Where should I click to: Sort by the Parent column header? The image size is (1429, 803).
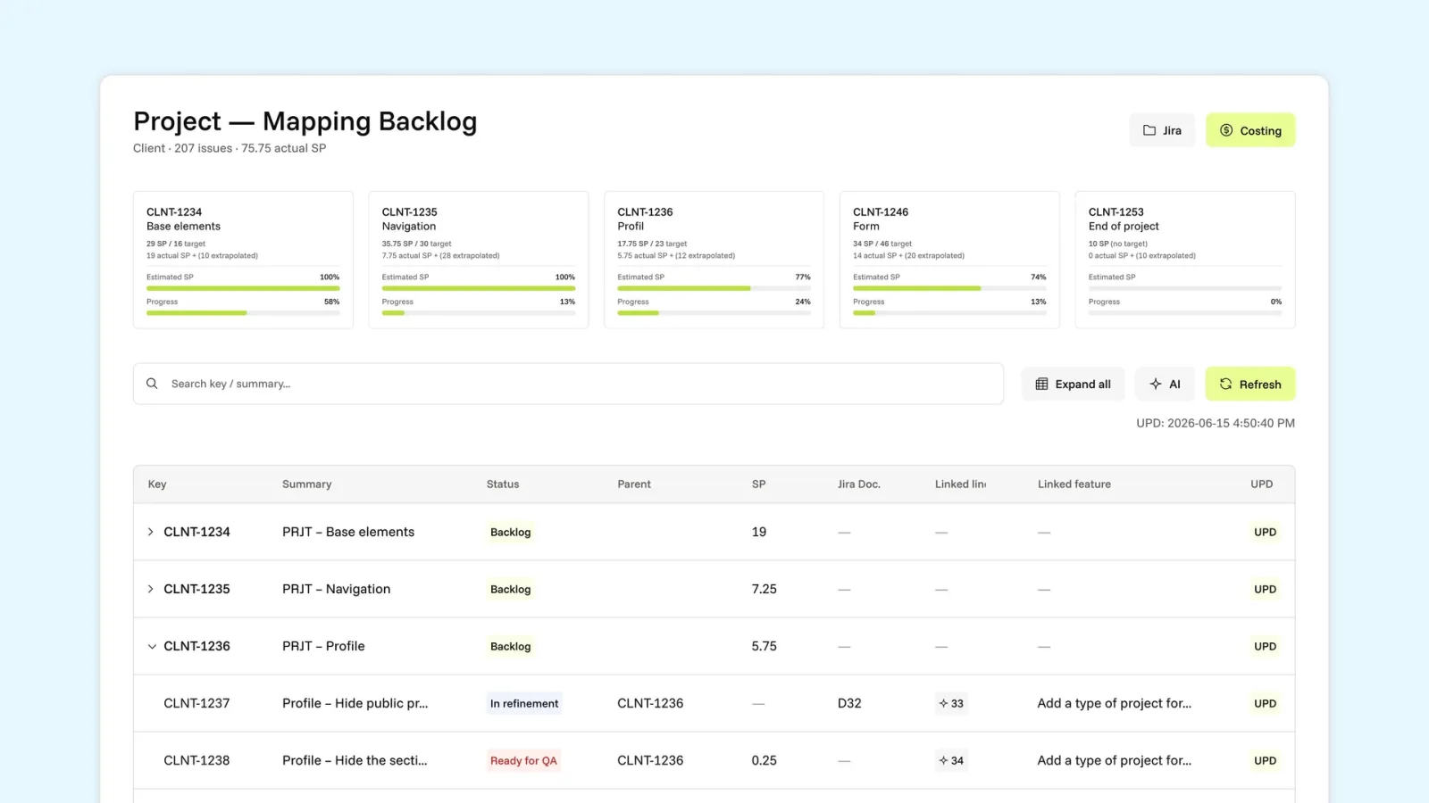point(634,484)
